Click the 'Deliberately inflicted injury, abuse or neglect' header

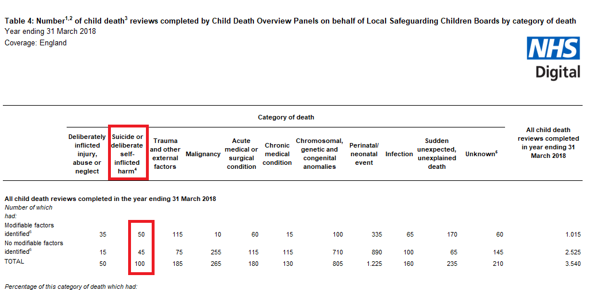click(x=87, y=154)
